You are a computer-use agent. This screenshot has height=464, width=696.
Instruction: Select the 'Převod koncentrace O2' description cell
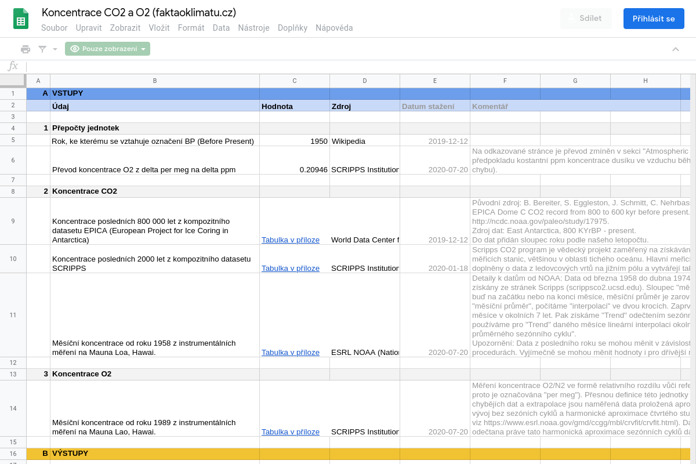155,160
